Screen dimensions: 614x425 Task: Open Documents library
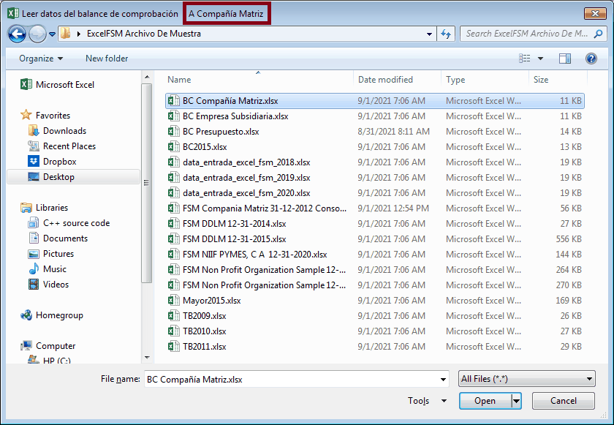[58, 238]
